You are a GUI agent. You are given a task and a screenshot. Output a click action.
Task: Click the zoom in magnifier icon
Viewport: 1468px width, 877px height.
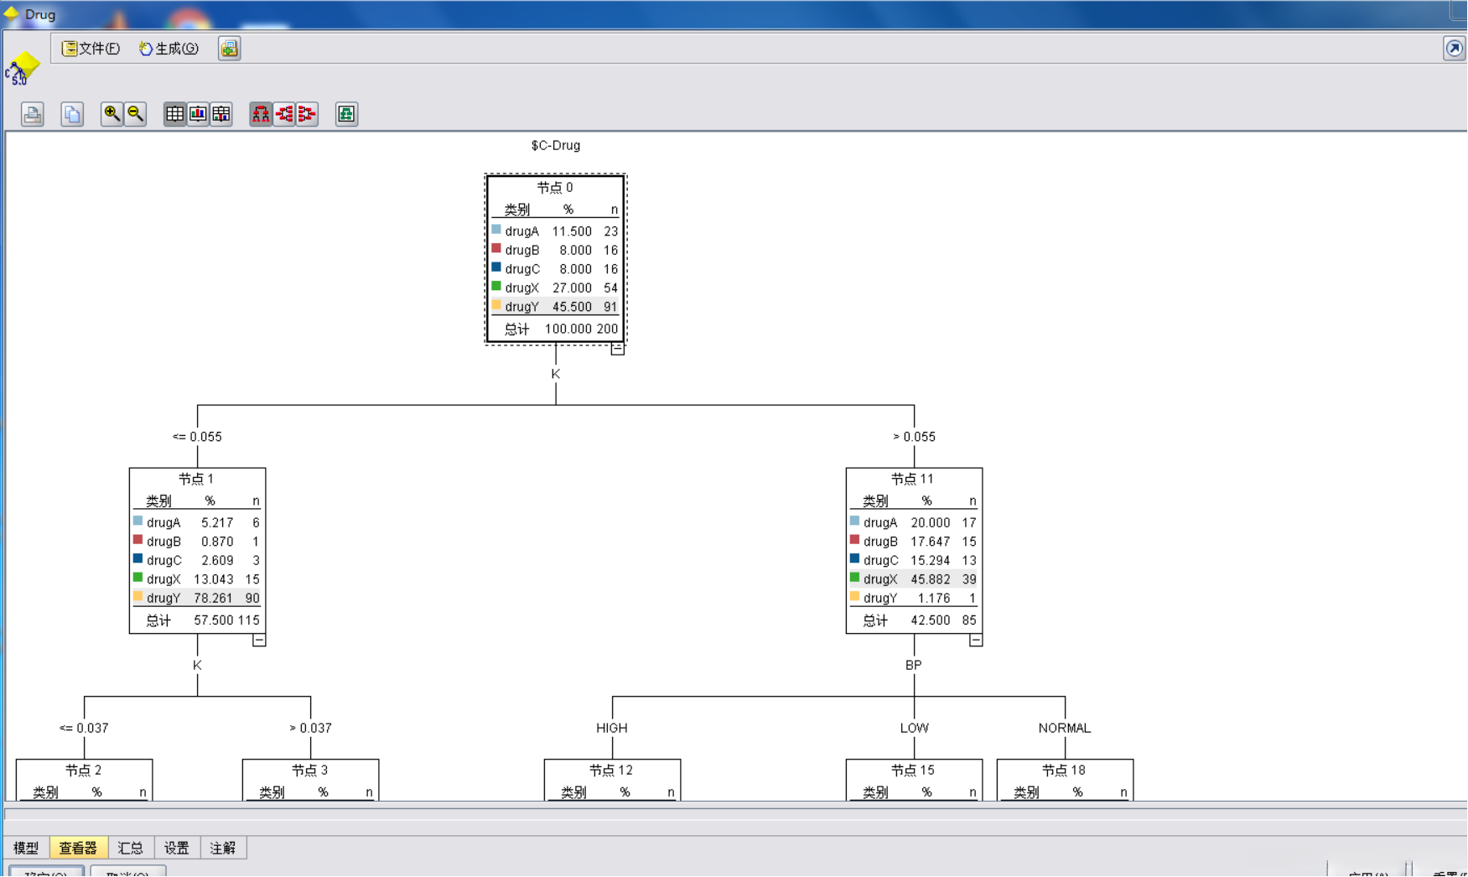click(x=112, y=114)
